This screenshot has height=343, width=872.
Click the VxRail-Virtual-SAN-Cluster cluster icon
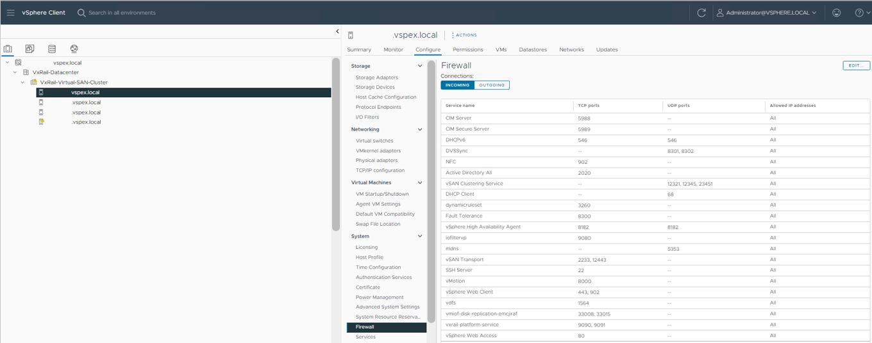point(33,82)
